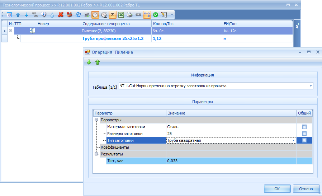Click the book icon in the Пиление row
This screenshot has width=322, height=196.
[x=32, y=31]
